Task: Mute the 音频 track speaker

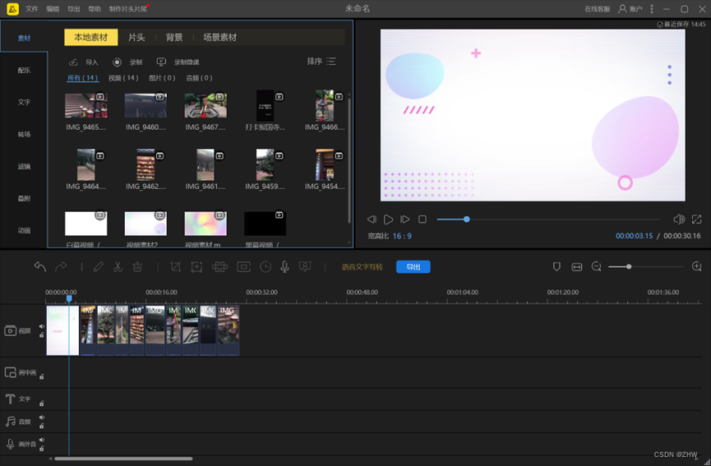Action: click(x=41, y=418)
